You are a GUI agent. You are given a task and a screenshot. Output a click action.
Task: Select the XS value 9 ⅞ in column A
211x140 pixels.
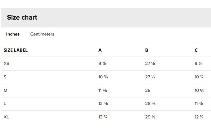point(102,64)
